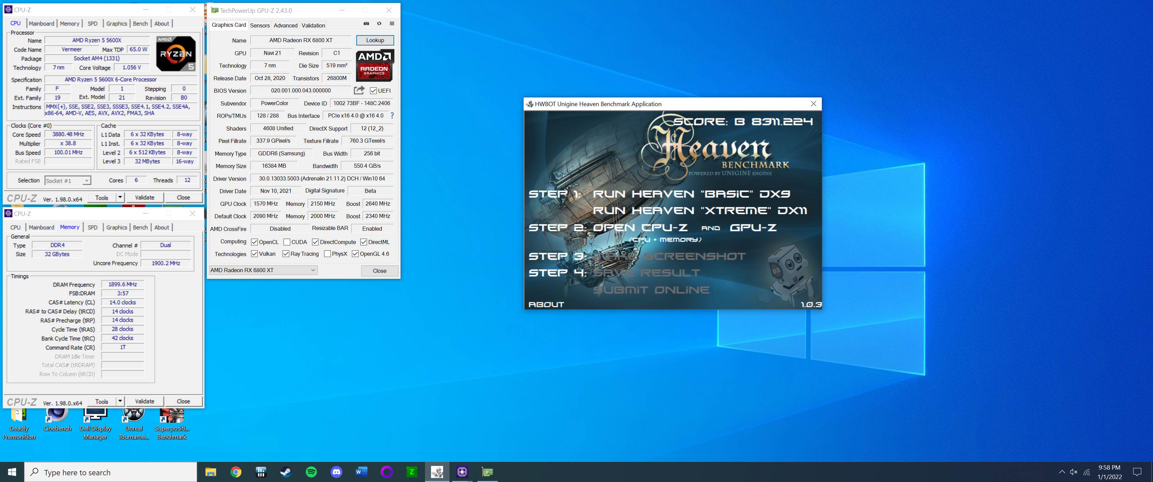This screenshot has height=482, width=1153.
Task: Open the AMD Radeon RX 6800 XT GPU selector dropdown
Action: coord(263,270)
